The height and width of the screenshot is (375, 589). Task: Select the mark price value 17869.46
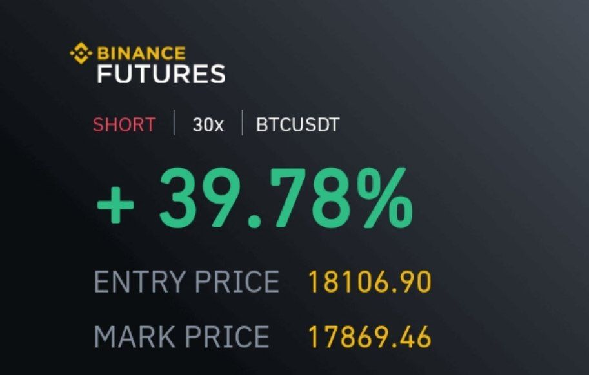pos(370,337)
